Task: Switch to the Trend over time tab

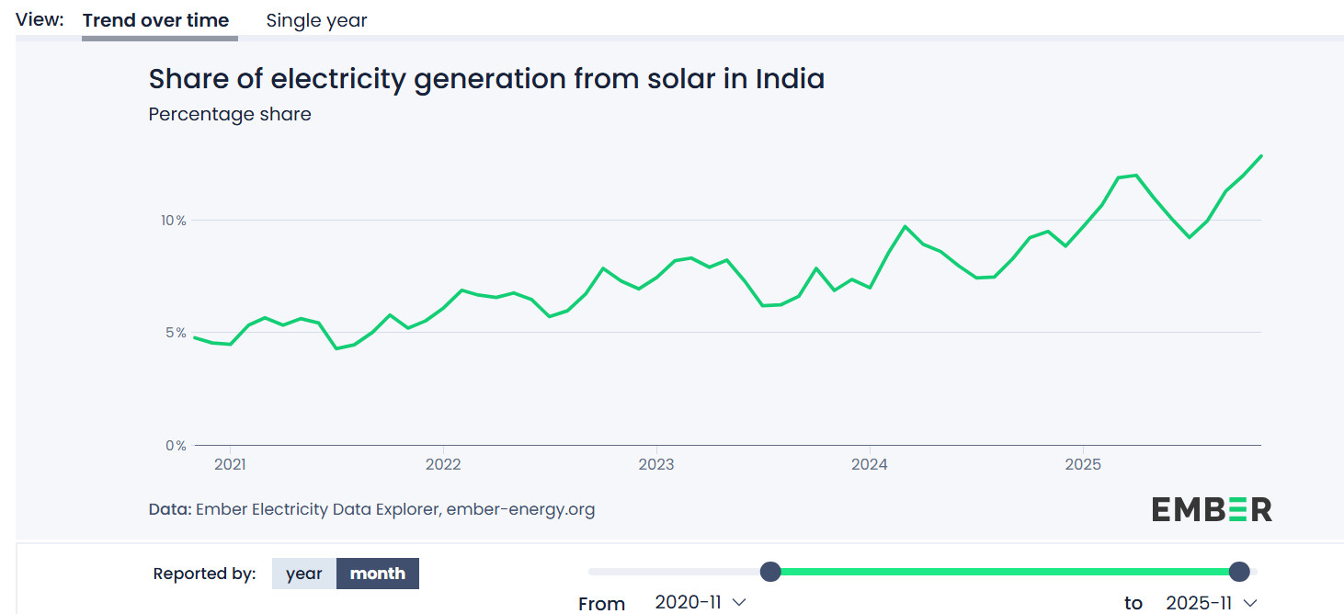Action: (155, 20)
